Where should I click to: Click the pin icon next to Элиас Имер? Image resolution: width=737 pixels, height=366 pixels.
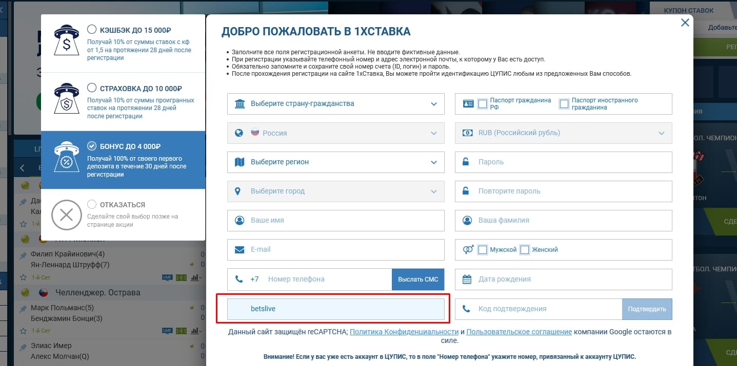click(x=23, y=347)
